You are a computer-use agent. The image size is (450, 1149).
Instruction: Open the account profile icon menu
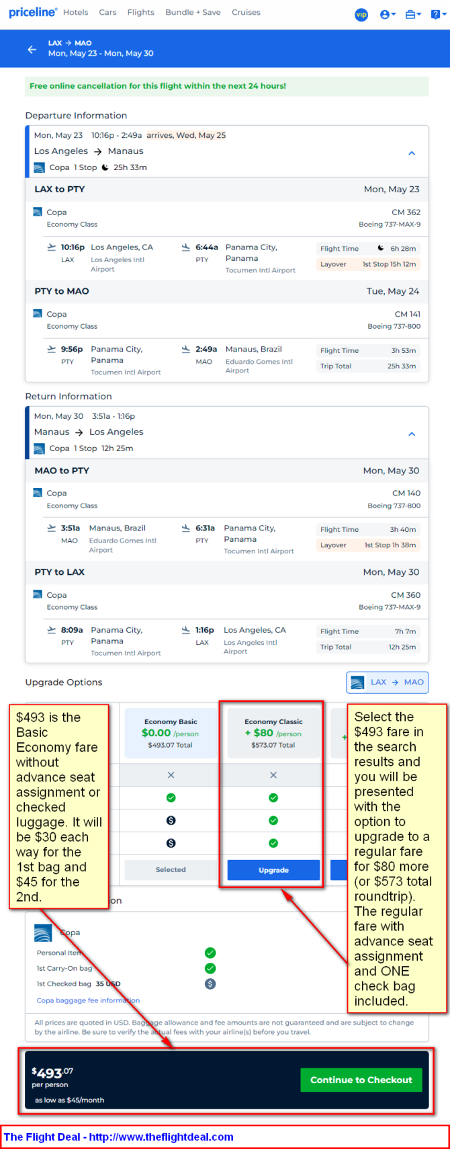coord(388,14)
